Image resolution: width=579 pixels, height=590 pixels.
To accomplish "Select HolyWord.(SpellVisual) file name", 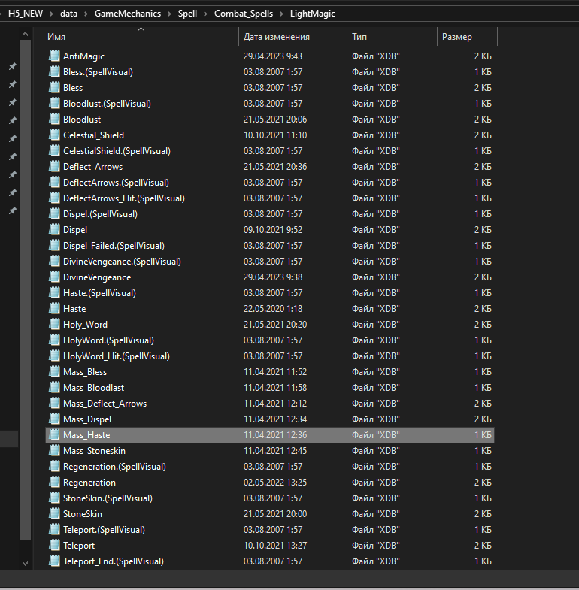I will tap(108, 340).
